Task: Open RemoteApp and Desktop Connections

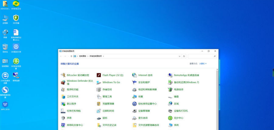Action: coord(186,75)
